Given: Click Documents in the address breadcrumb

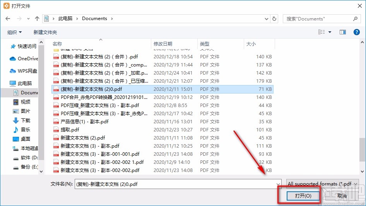Looking at the screenshot, I should tap(94, 19).
